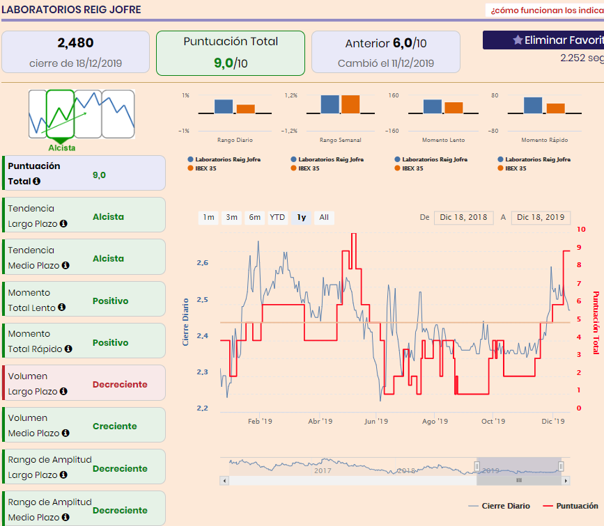604x526 pixels.
Task: Toggle IBEX 35 in Rango Semanal legend
Action: 305,168
